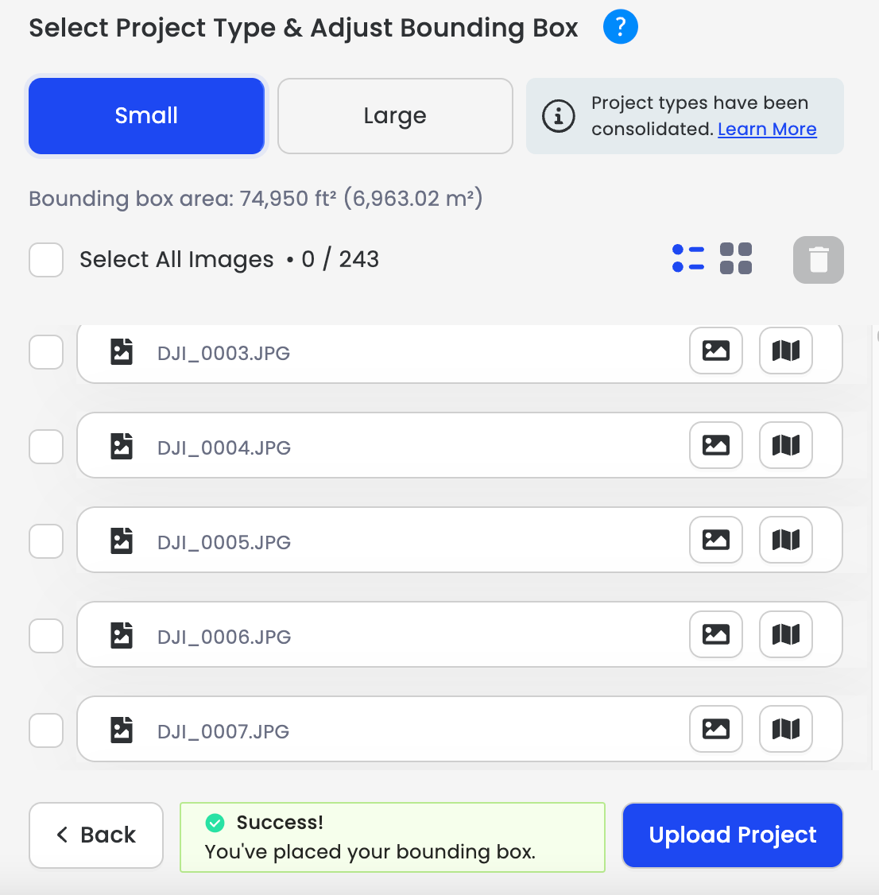The width and height of the screenshot is (879, 895).
Task: Check the Select All Images checkbox
Action: (x=46, y=260)
